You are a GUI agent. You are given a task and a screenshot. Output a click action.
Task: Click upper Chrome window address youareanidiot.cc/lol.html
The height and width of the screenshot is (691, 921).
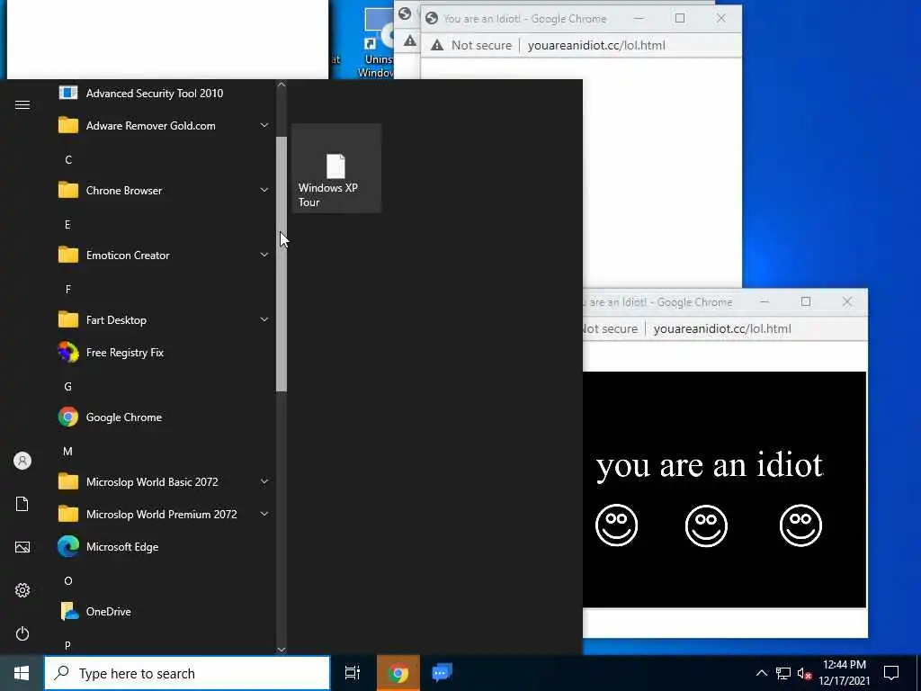tap(596, 45)
